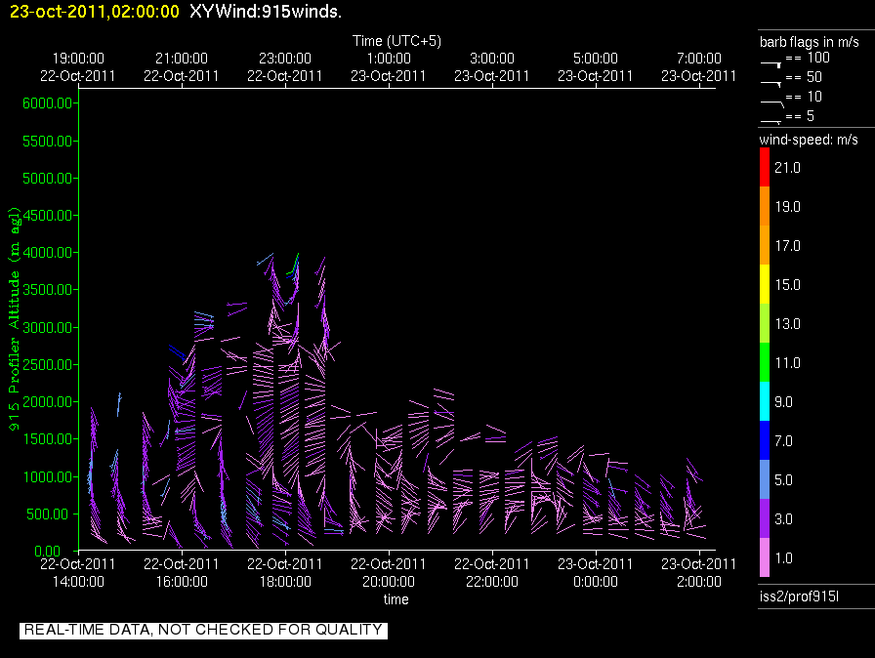Click the Time (UTC+5) top axis label
This screenshot has height=658, width=875.
click(396, 40)
